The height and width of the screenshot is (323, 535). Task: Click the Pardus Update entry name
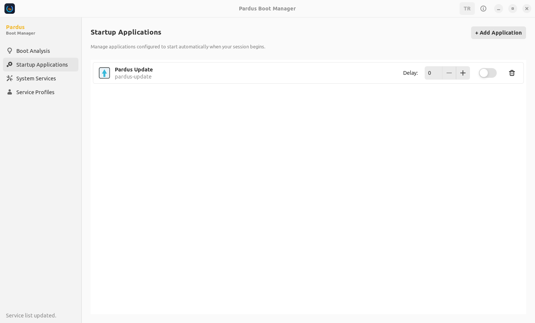pos(134,70)
